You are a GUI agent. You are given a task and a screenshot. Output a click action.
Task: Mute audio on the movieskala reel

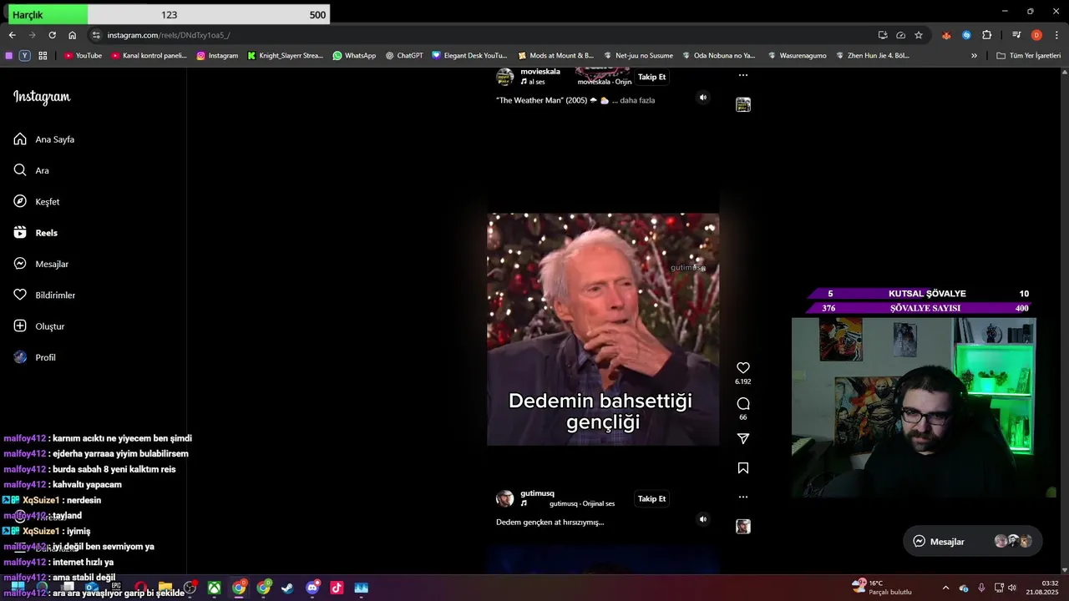pyautogui.click(x=702, y=98)
